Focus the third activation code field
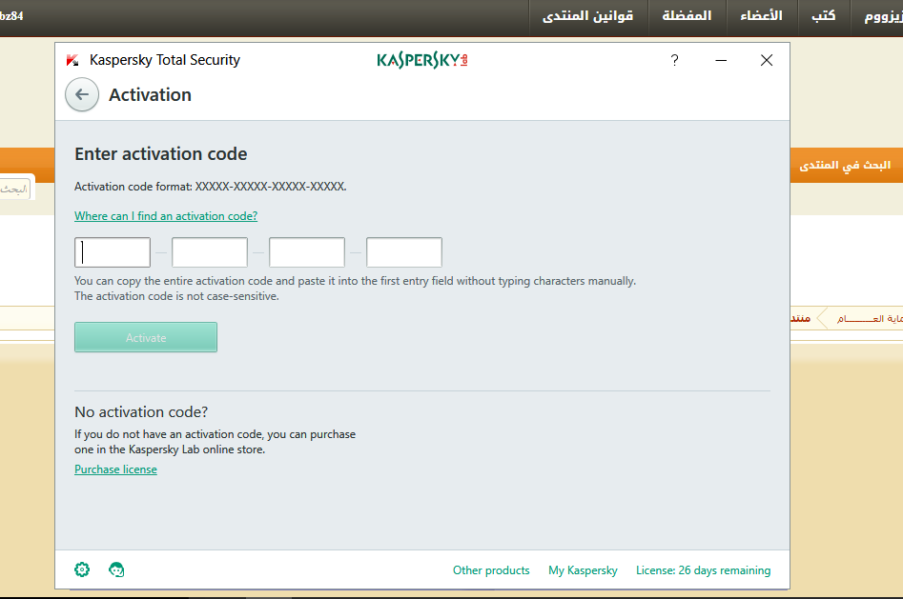Viewport: 903px width, 599px height. [x=307, y=252]
